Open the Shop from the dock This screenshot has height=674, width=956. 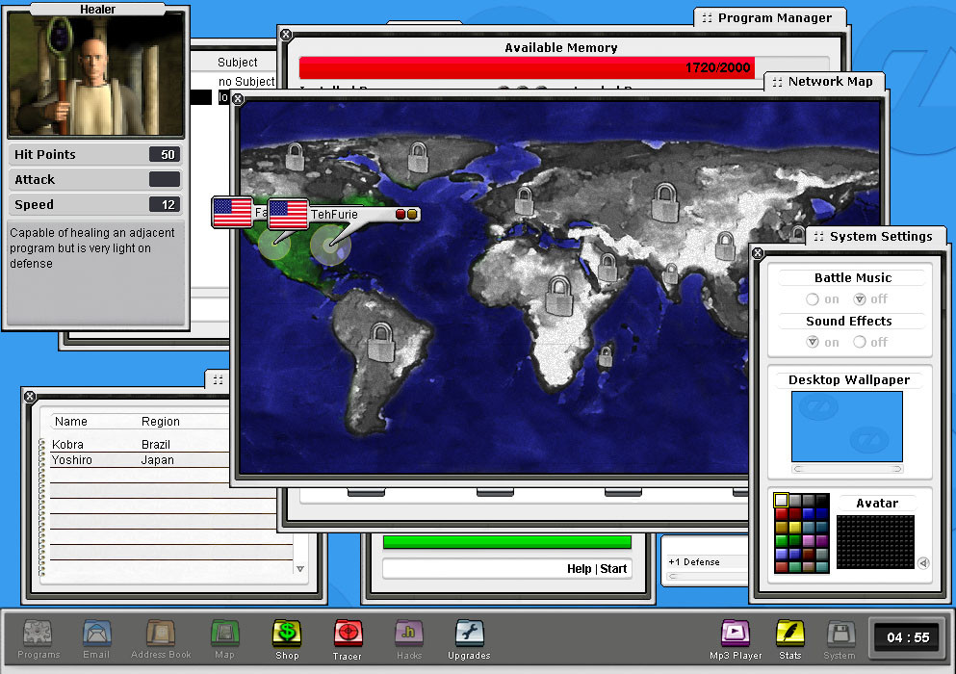click(x=287, y=638)
